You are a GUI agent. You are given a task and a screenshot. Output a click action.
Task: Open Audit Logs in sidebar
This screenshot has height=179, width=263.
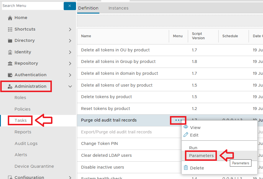click(26, 143)
